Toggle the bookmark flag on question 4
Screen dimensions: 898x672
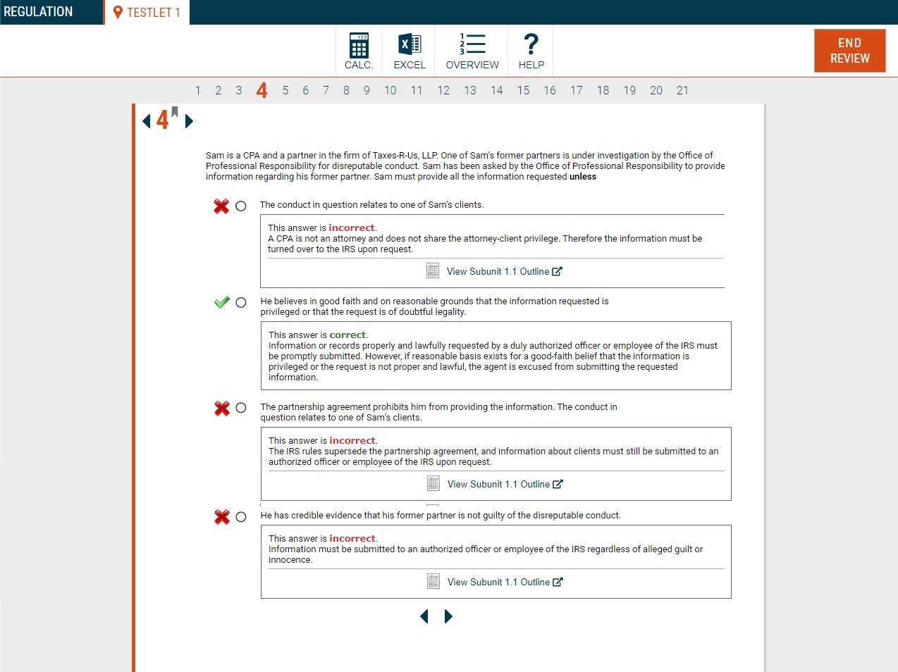(x=175, y=112)
